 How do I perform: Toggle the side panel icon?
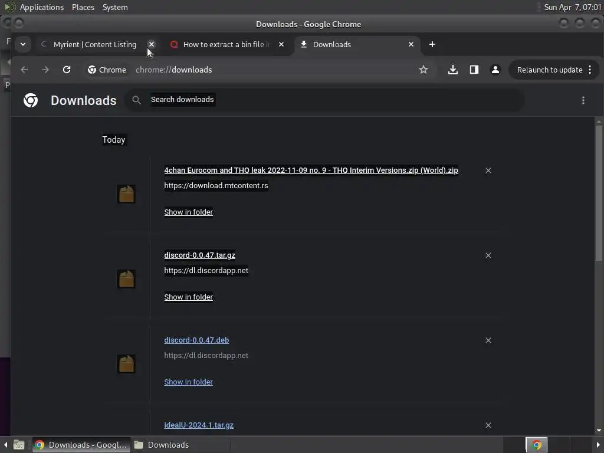point(474,70)
